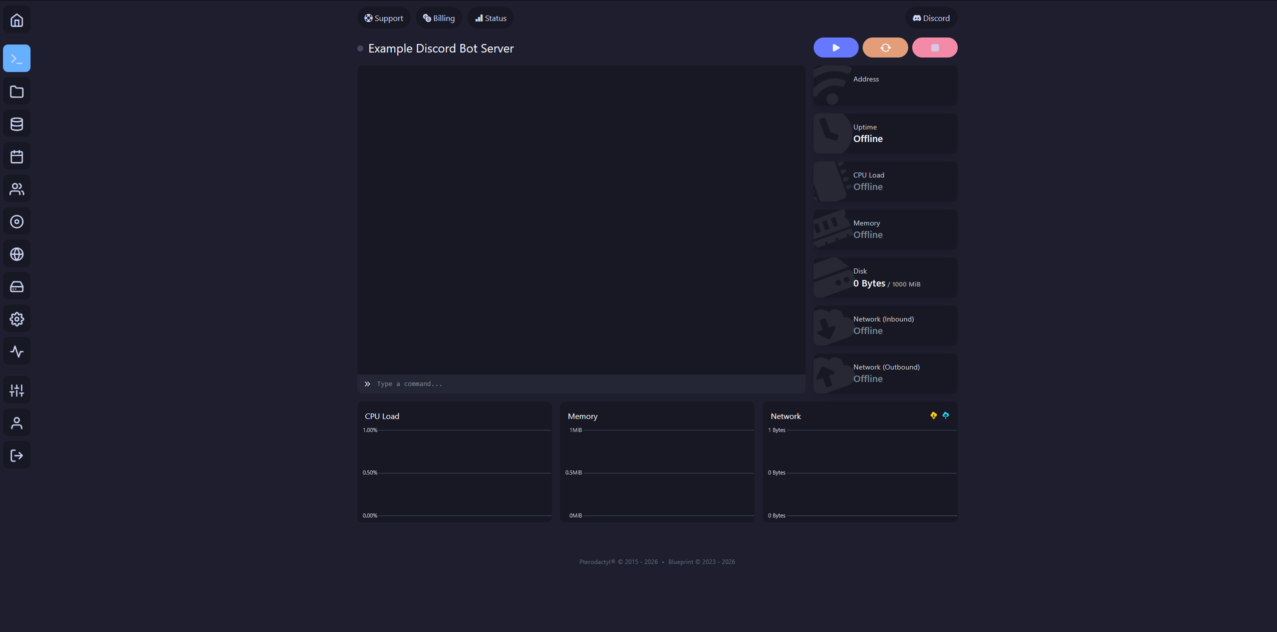Open server Settings gear icon

(17, 318)
